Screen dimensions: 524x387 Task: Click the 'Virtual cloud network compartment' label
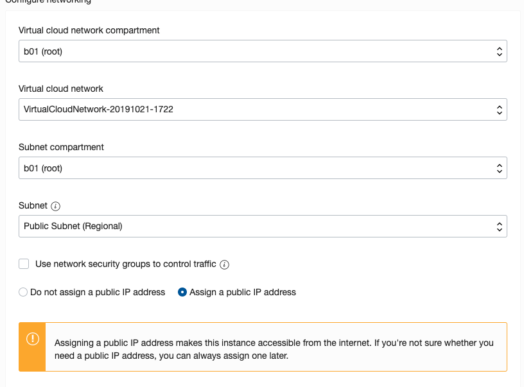(x=89, y=30)
